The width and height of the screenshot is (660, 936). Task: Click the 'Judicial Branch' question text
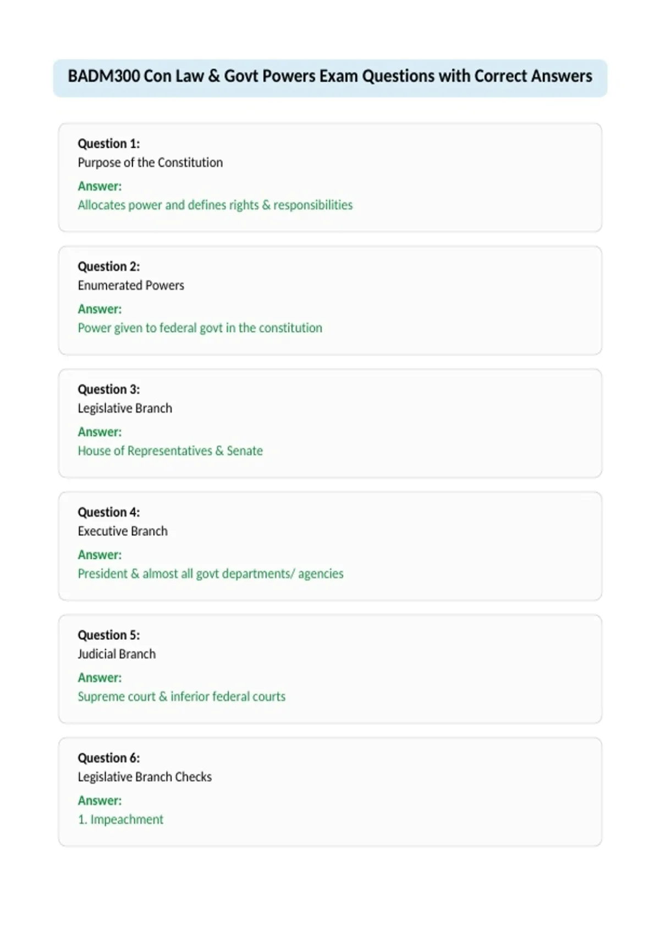117,654
